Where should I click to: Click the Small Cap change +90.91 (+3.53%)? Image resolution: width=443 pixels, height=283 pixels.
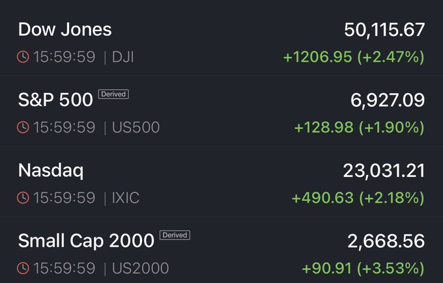tap(363, 268)
